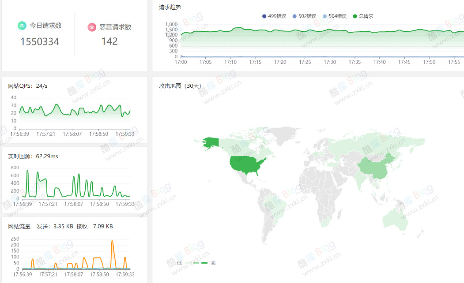
Task: Open today's request count 1550334
Action: click(40, 41)
